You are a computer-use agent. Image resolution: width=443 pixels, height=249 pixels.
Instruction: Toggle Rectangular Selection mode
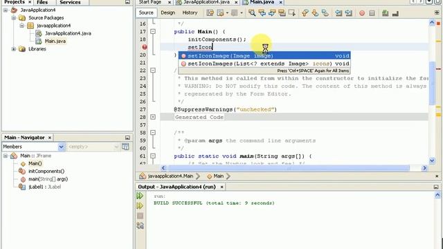[x=292, y=13]
